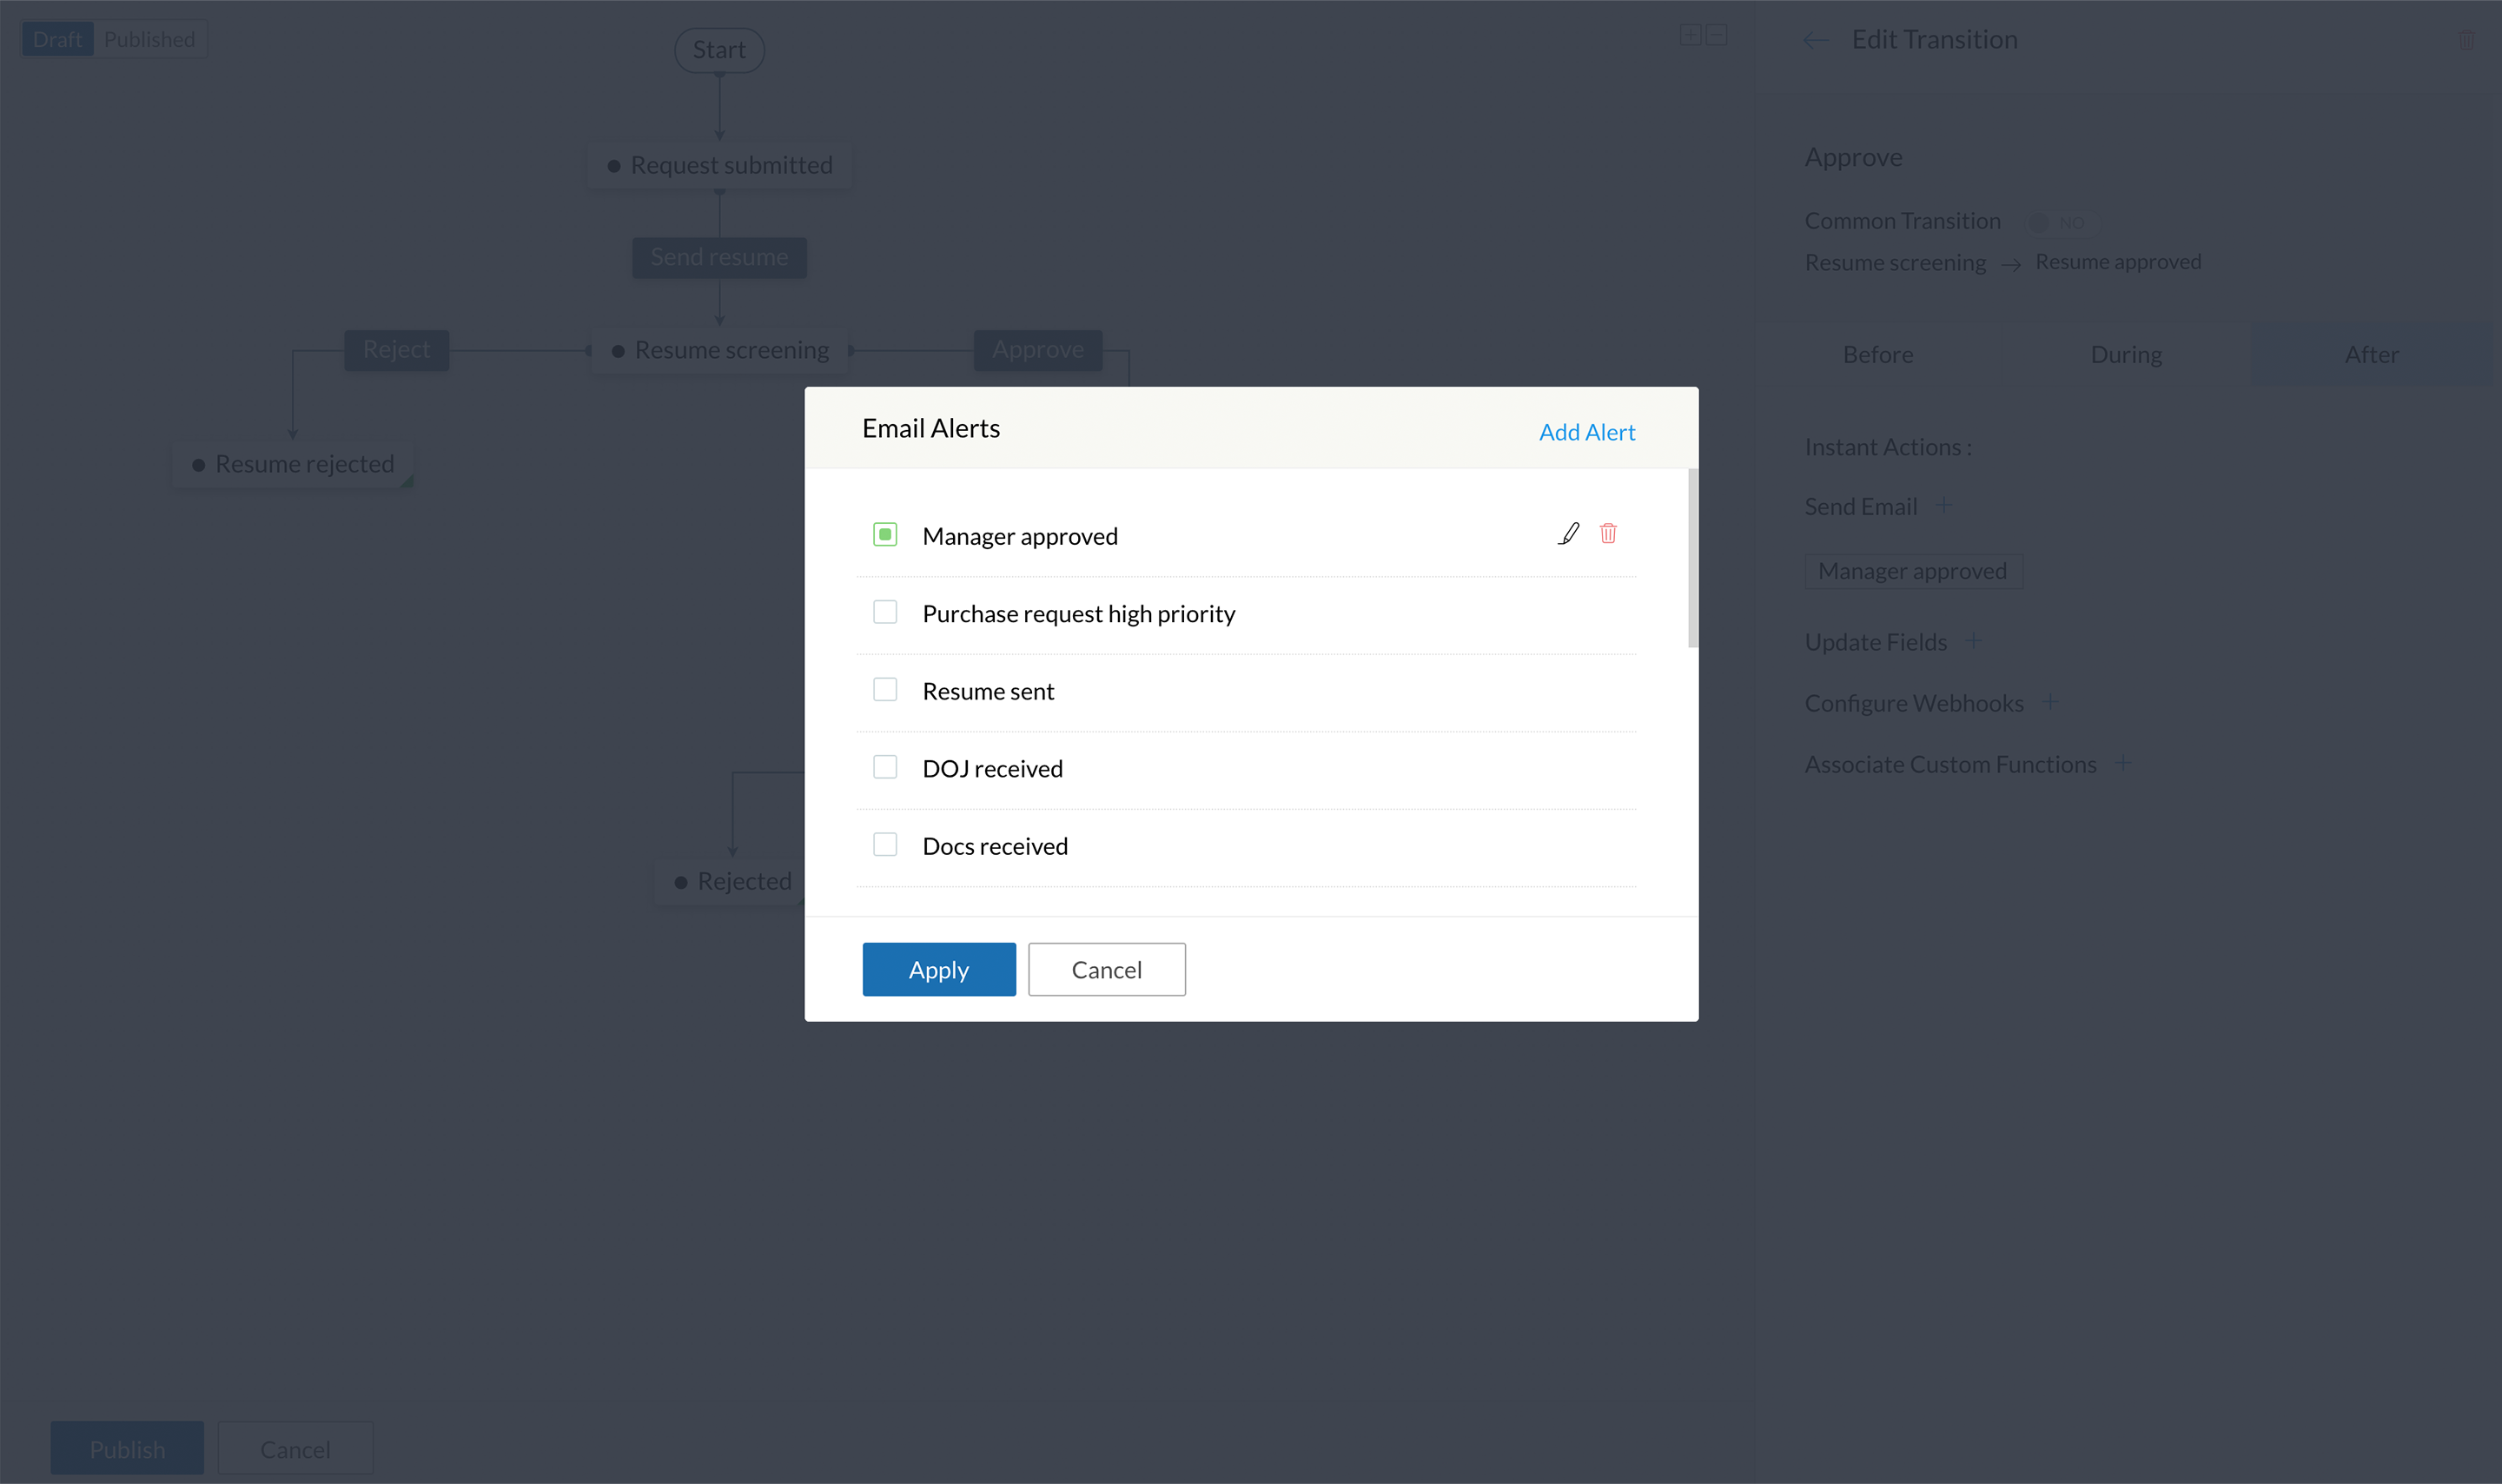
Task: Delete the Manager approved alert via trash icon
Action: tap(1607, 534)
